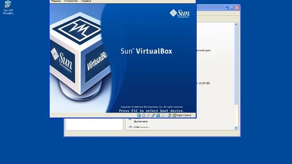
Task: Click the USB devices status icon
Action: coord(153,115)
